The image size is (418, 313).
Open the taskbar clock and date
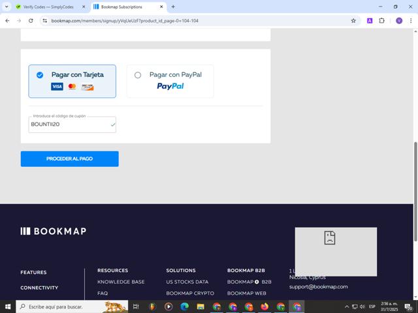tap(389, 306)
